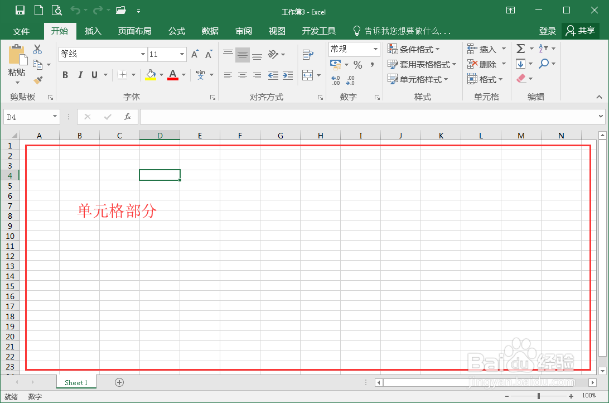Open Print Preview from quick access toolbar
The image size is (609, 403).
click(57, 10)
